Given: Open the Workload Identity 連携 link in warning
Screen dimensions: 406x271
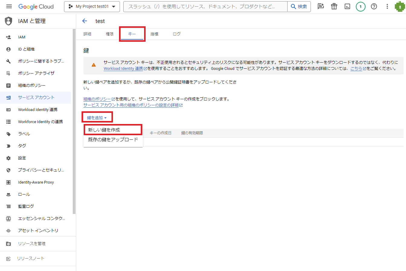Looking at the screenshot, I should coord(123,69).
